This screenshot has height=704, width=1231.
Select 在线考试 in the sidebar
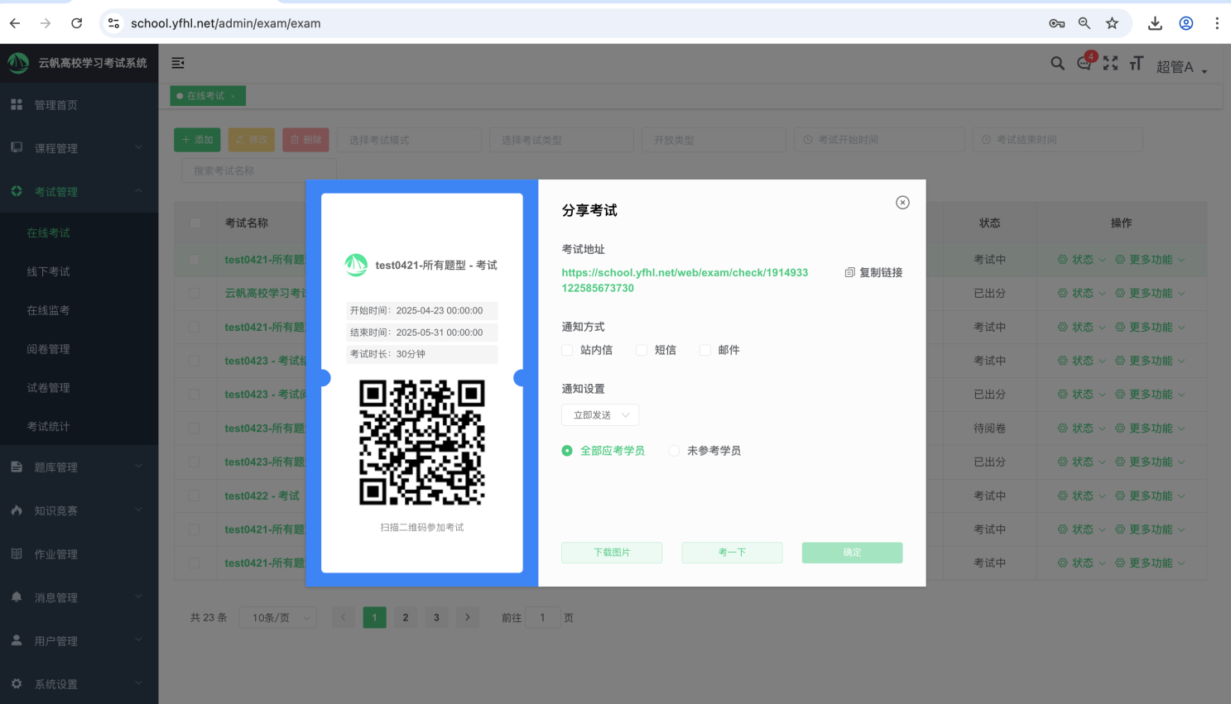point(79,233)
